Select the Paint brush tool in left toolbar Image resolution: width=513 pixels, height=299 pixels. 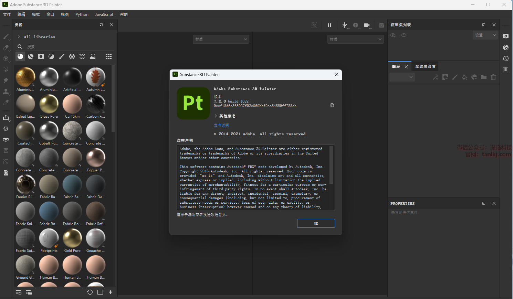6,36
